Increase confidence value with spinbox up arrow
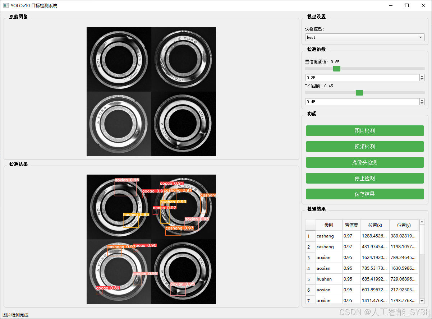This screenshot has width=432, height=319. click(422, 76)
